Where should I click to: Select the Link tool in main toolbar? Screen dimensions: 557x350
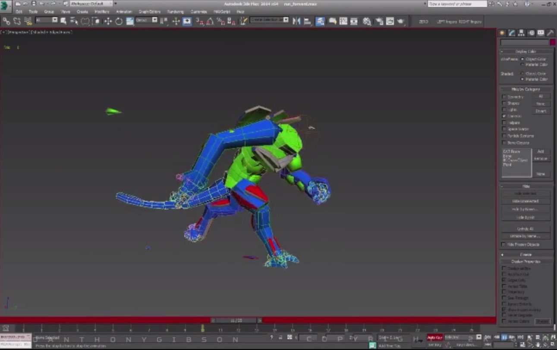(x=6, y=21)
